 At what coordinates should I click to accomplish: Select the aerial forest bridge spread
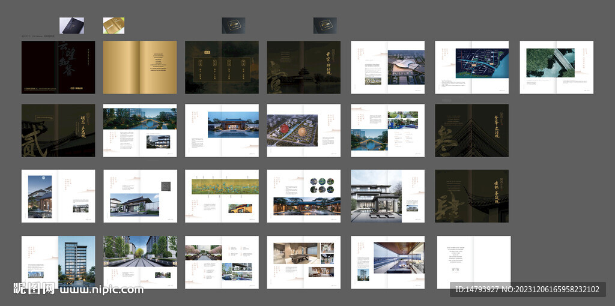coord(556,67)
